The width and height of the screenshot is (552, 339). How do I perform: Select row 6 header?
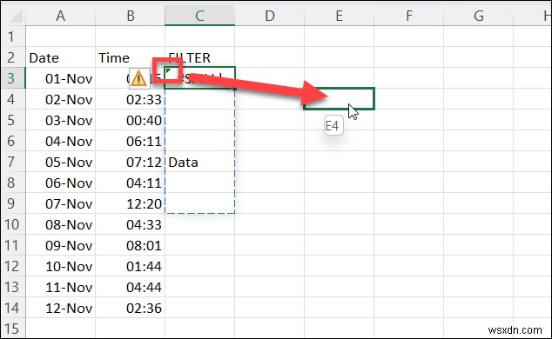(x=13, y=141)
